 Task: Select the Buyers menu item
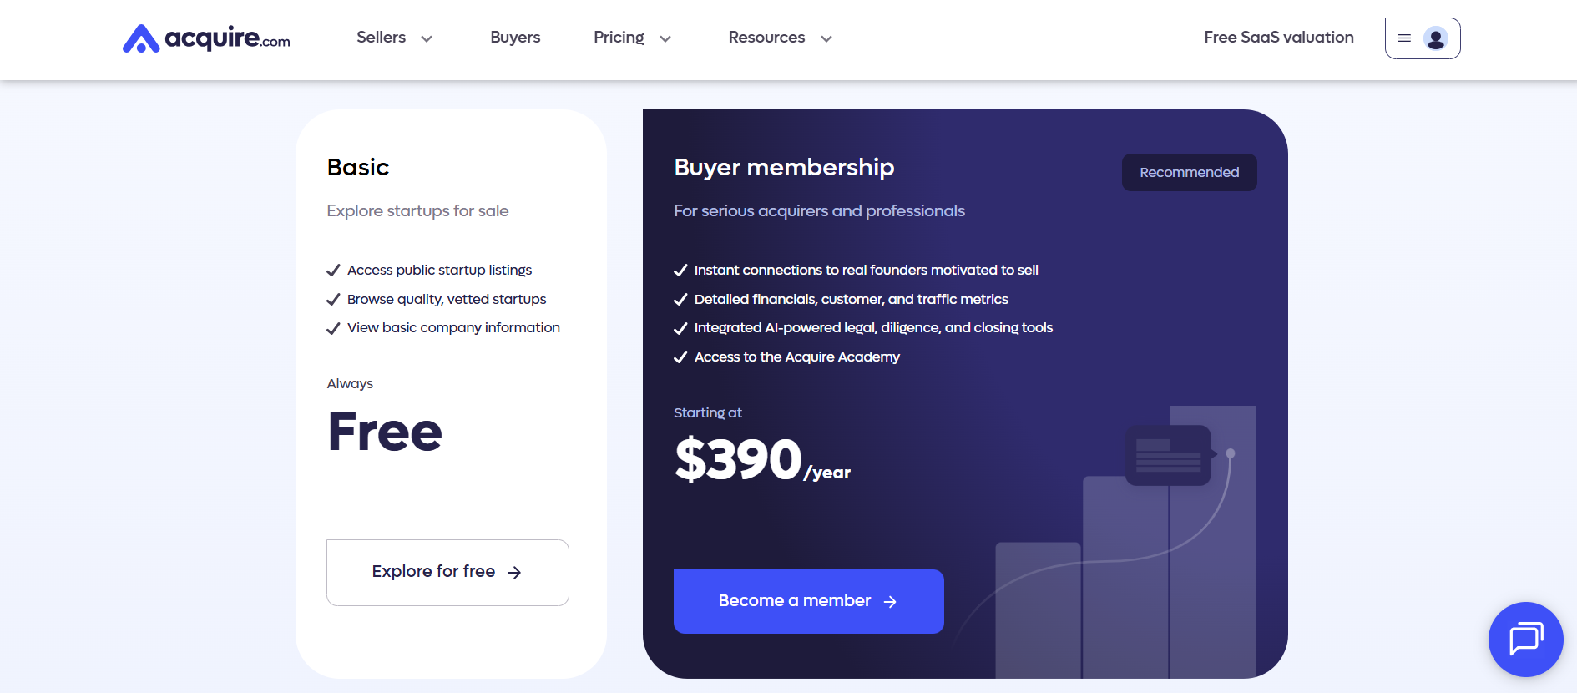coord(515,38)
